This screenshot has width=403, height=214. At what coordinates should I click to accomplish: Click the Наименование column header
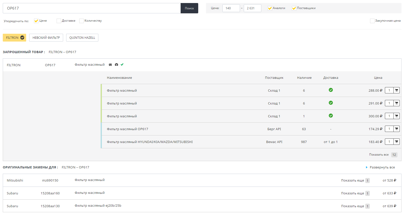pyautogui.click(x=119, y=78)
